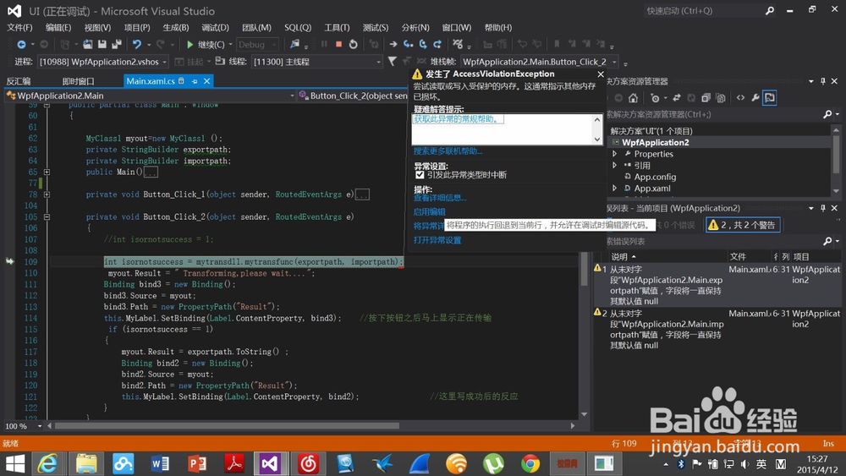Click the Navigate Backward icon

click(x=21, y=44)
